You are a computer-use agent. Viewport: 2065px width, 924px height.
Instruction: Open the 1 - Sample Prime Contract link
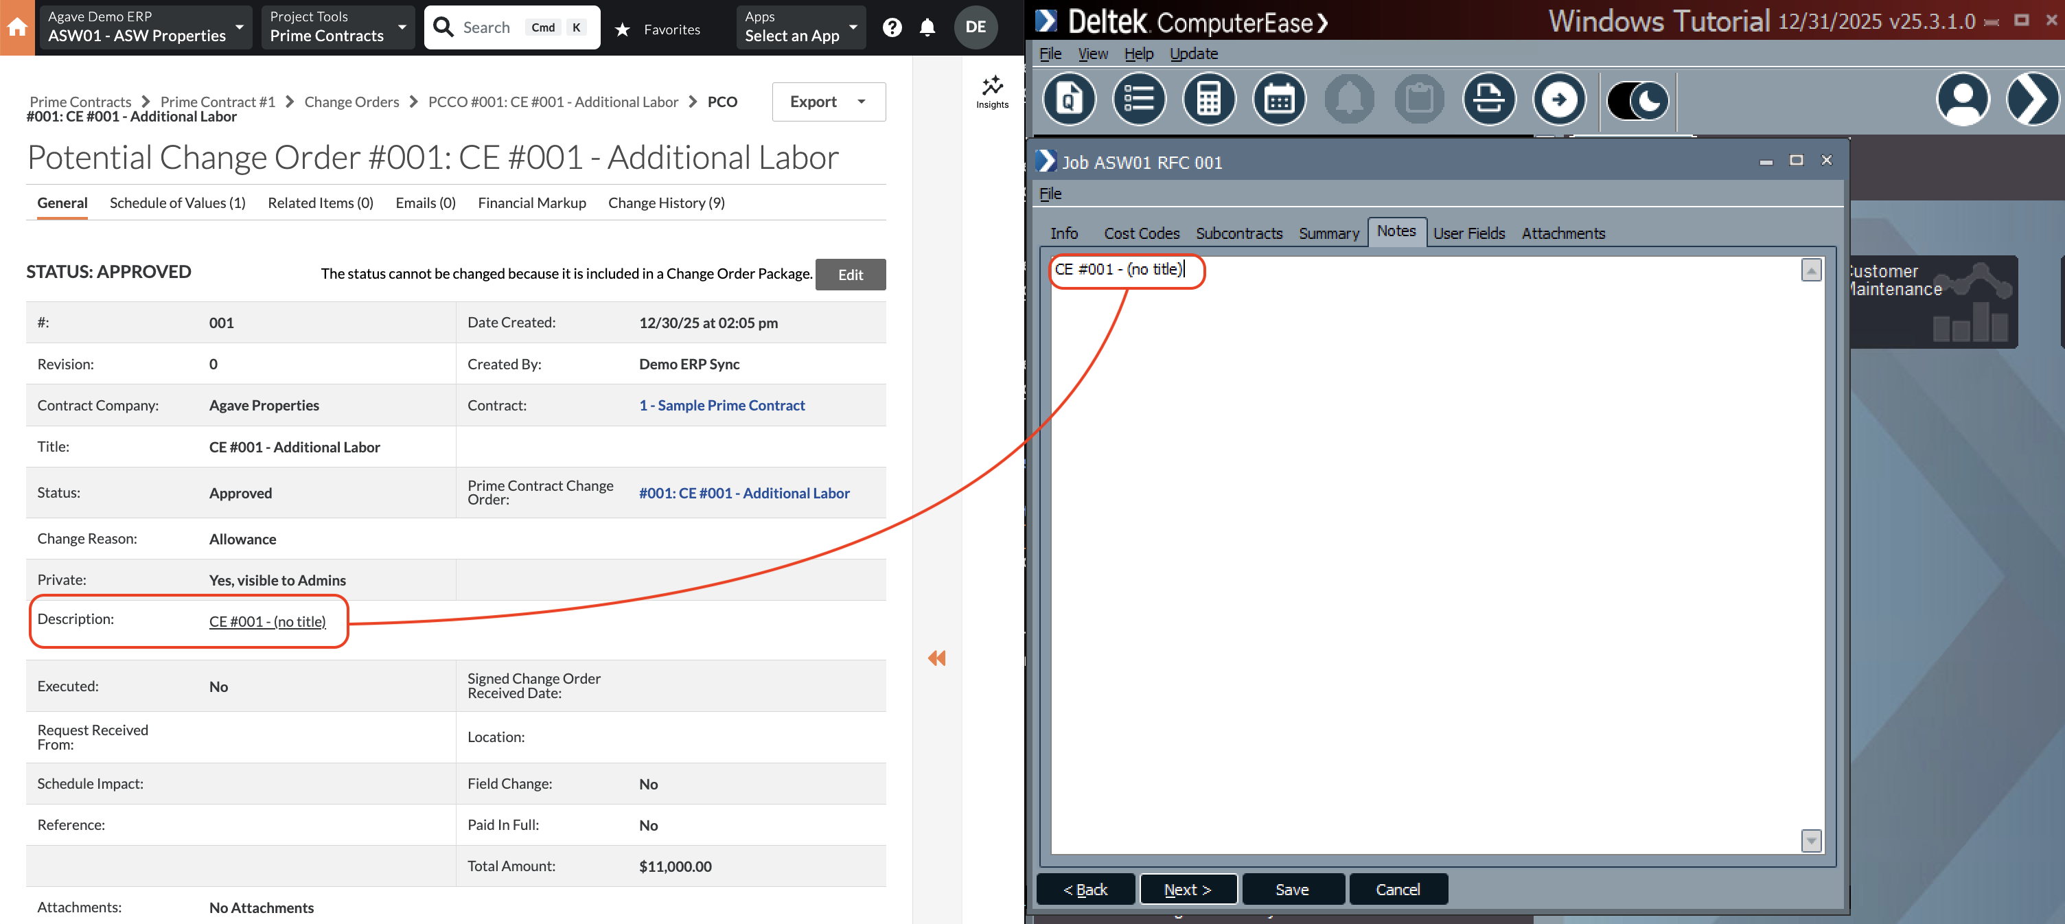click(722, 405)
